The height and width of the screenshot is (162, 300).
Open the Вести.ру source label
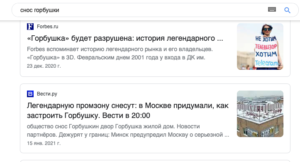(47, 94)
